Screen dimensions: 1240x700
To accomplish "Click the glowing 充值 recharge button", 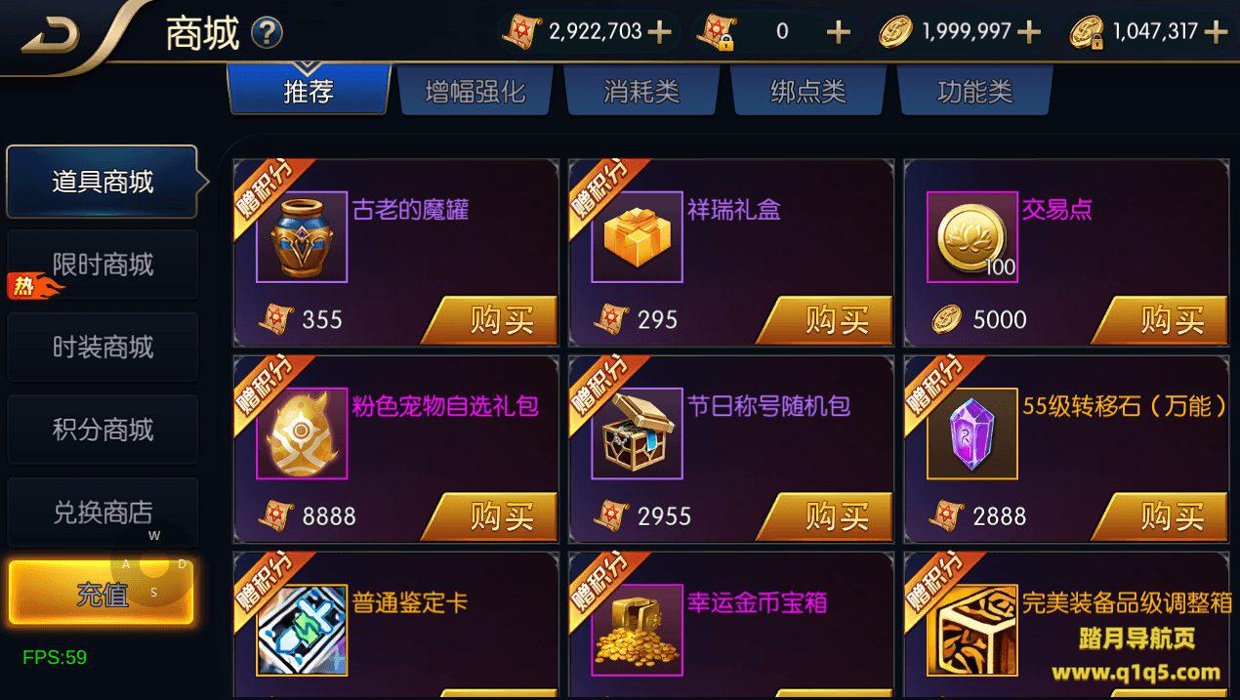I will 103,594.
